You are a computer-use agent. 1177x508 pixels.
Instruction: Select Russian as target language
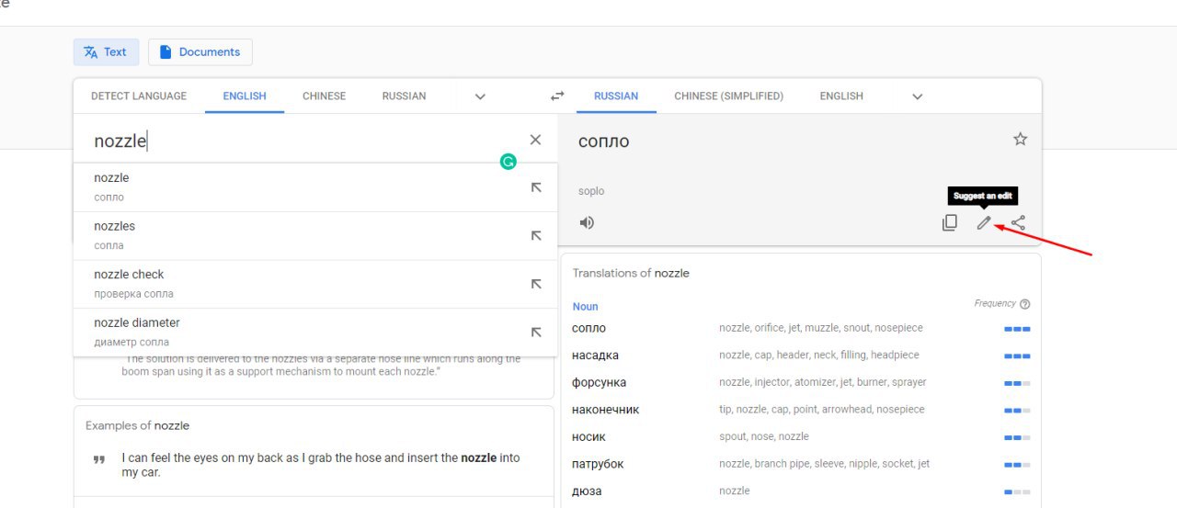616,96
